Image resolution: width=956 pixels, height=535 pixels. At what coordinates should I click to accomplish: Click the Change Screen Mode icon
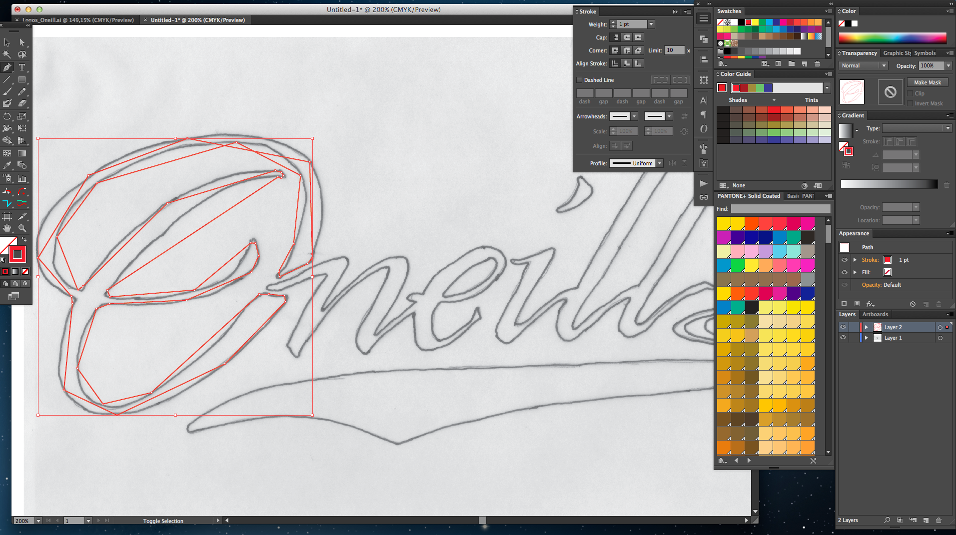13,297
